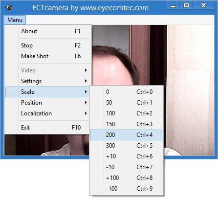Click the ECTcamera window title text

(x=90, y=8)
